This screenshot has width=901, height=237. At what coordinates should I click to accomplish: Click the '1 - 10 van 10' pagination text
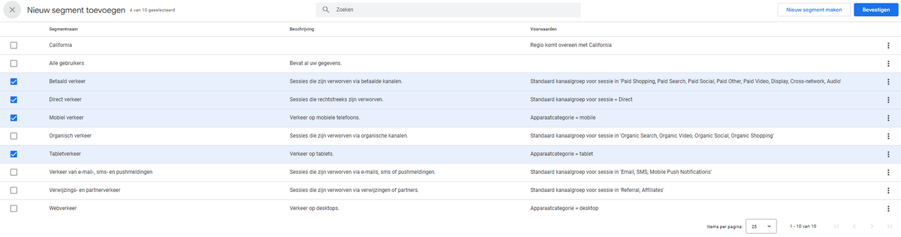pyautogui.click(x=803, y=226)
